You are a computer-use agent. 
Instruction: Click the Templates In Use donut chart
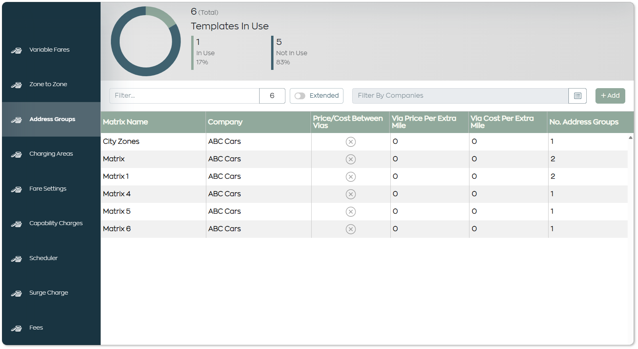point(146,41)
